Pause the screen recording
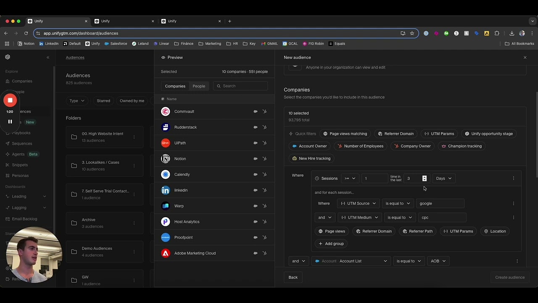This screenshot has height=303, width=538. pos(10,122)
